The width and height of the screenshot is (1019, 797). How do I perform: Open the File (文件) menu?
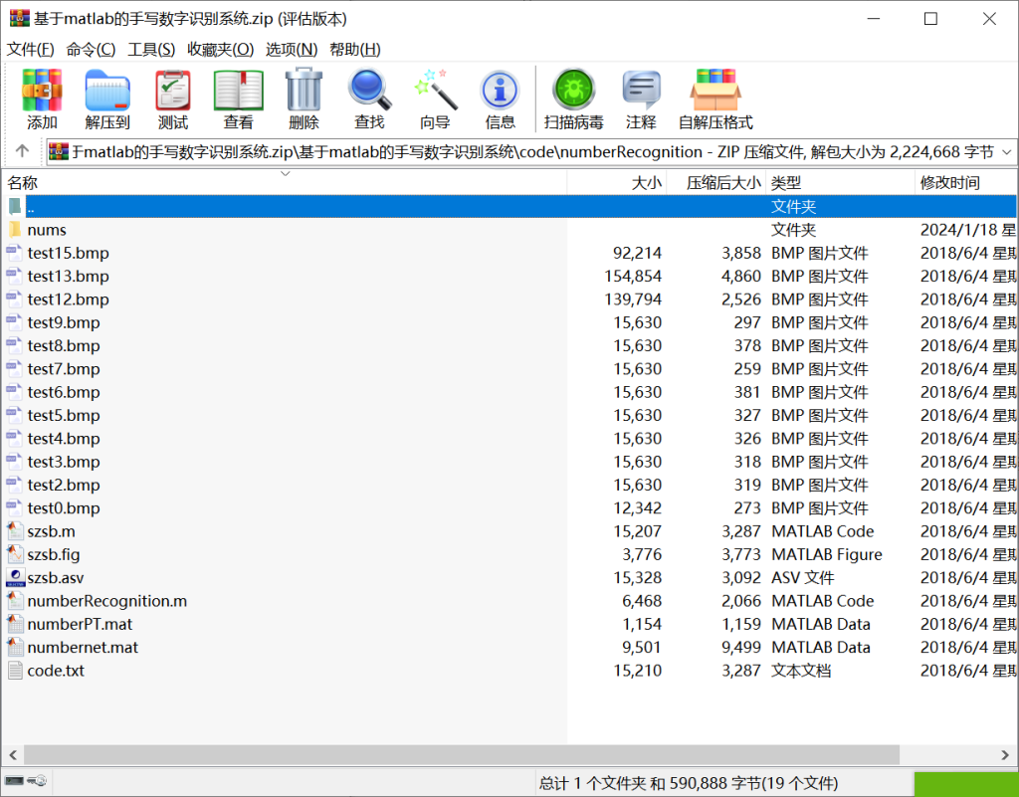click(x=31, y=49)
